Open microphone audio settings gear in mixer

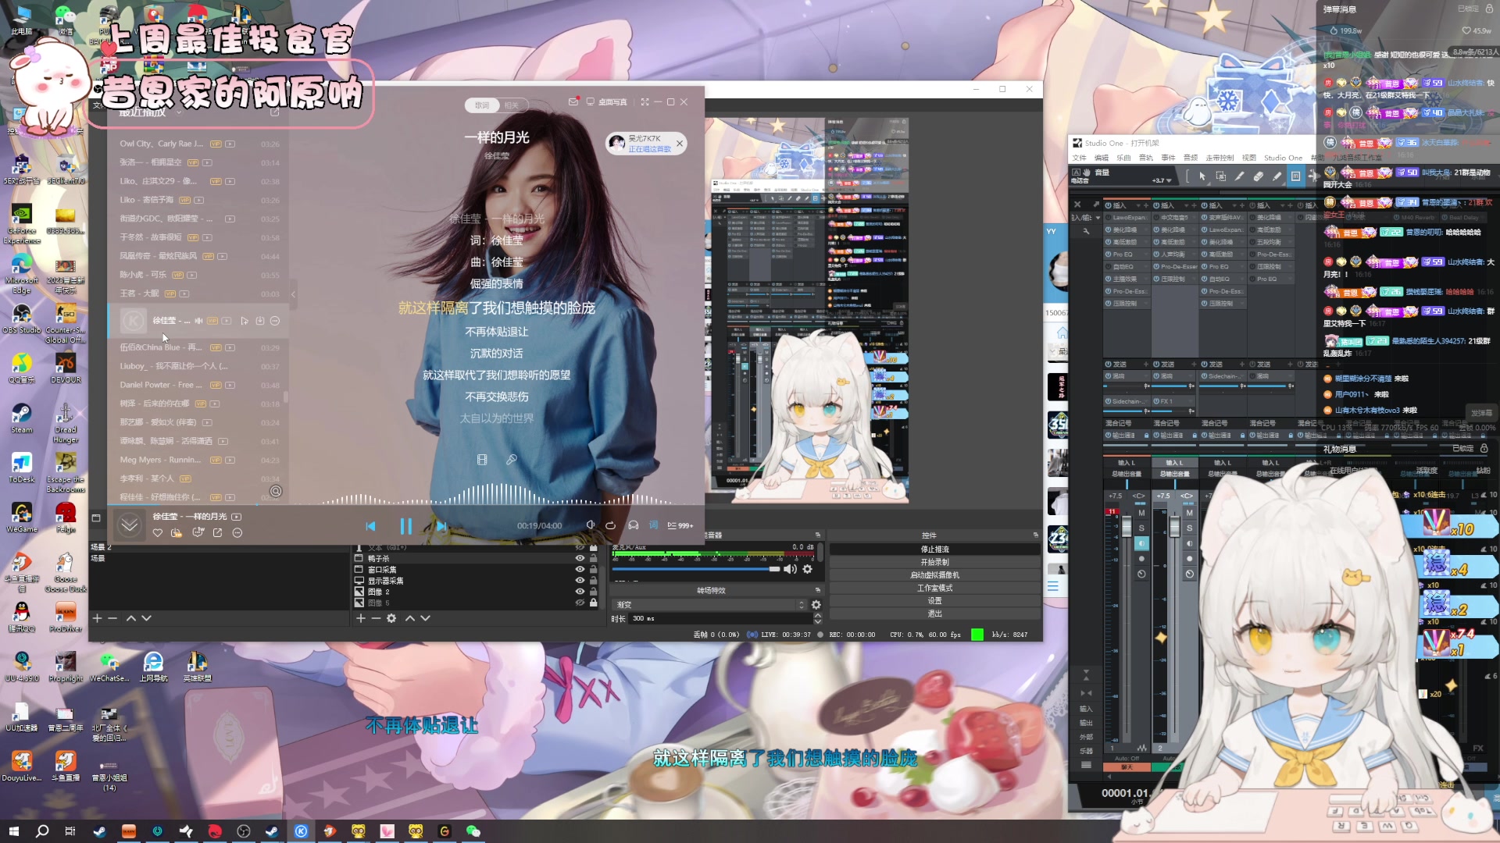(808, 569)
